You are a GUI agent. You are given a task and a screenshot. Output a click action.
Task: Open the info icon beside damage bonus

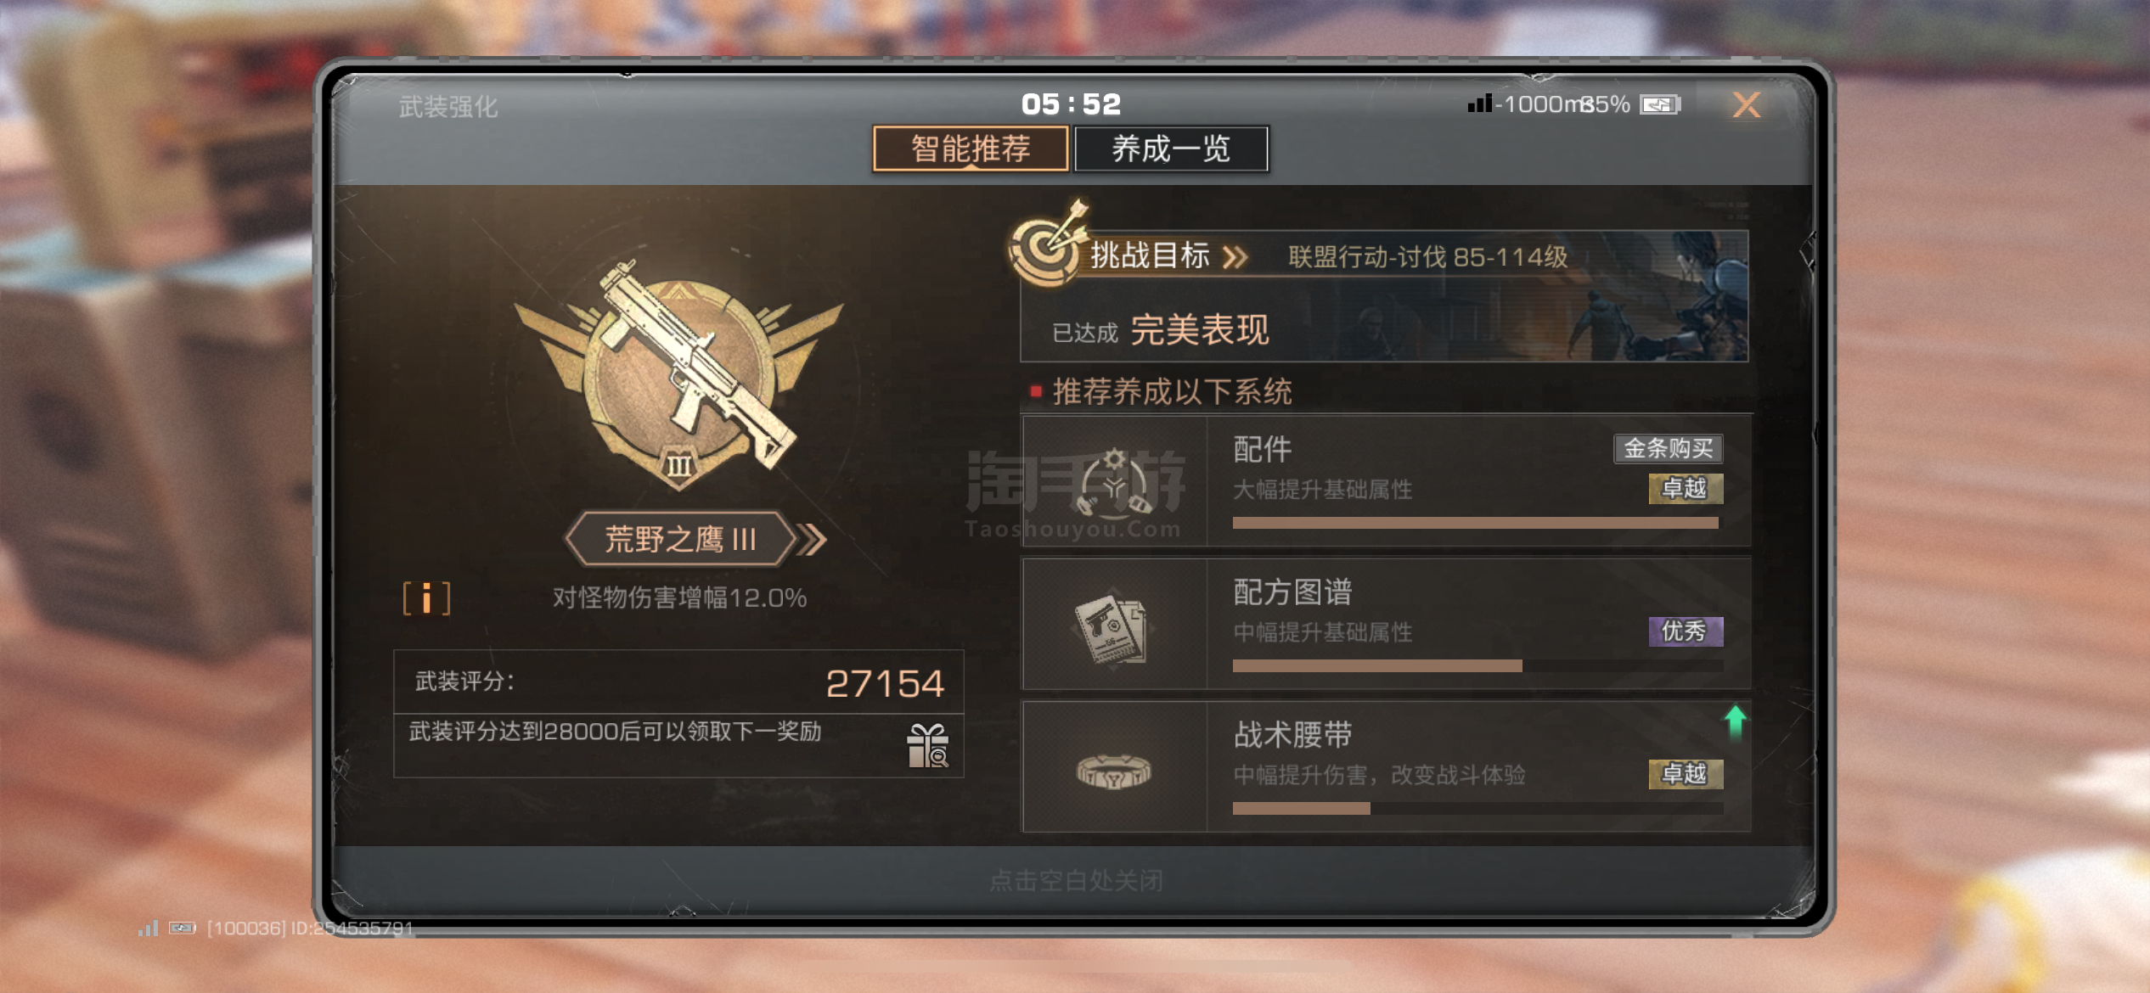(426, 597)
